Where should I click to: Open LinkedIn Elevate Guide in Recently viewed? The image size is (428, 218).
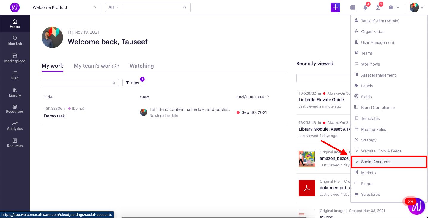(x=321, y=100)
